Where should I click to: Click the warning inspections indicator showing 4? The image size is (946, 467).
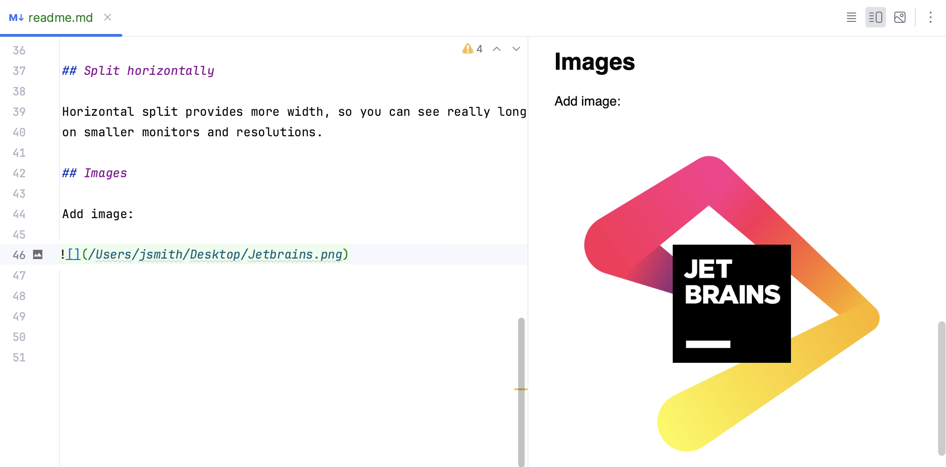click(472, 48)
